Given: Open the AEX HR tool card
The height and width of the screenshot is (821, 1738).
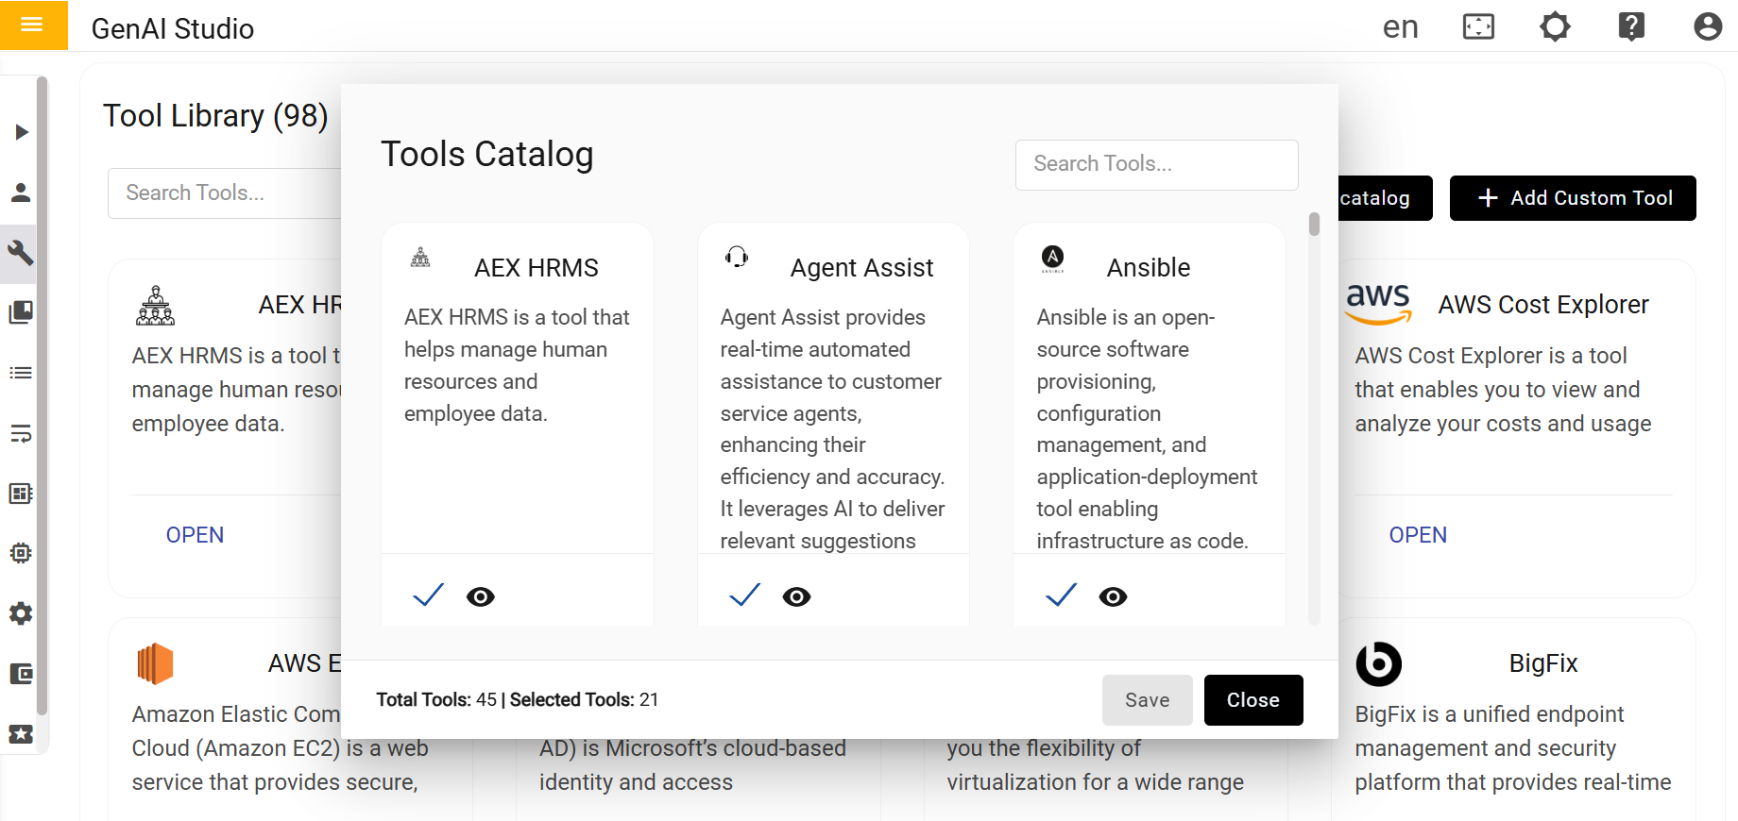Looking at the screenshot, I should [195, 535].
